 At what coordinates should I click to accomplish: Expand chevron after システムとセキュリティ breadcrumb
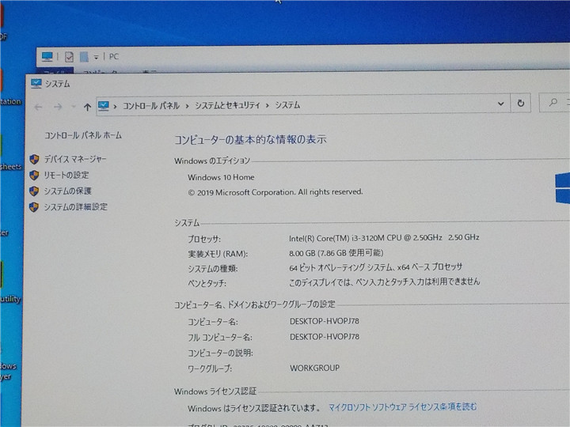click(268, 106)
